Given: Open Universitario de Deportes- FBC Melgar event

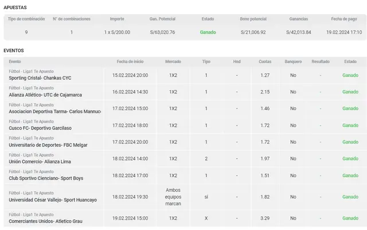Looking at the screenshot, I should click(x=48, y=145).
